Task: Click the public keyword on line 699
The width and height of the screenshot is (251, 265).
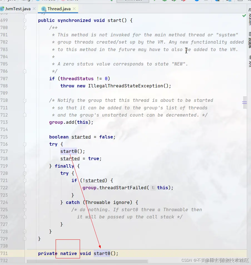Action: coord(46,21)
